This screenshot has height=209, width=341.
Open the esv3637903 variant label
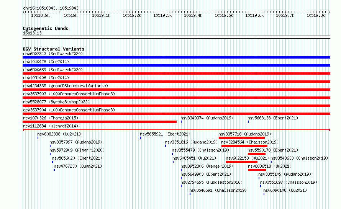69,94
